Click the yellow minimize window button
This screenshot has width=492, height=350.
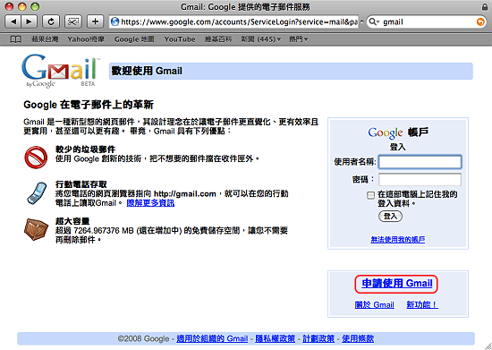22,6
